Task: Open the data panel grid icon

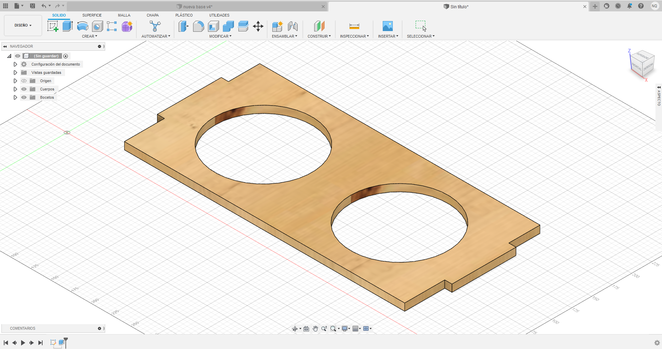Action: pyautogui.click(x=6, y=6)
